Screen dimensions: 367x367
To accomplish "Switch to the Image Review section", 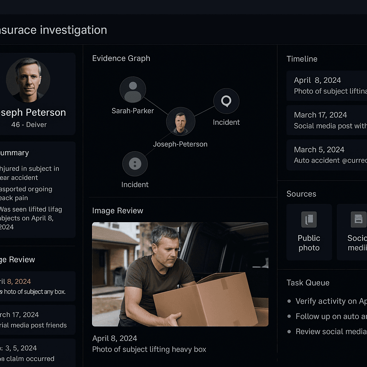I will (118, 211).
